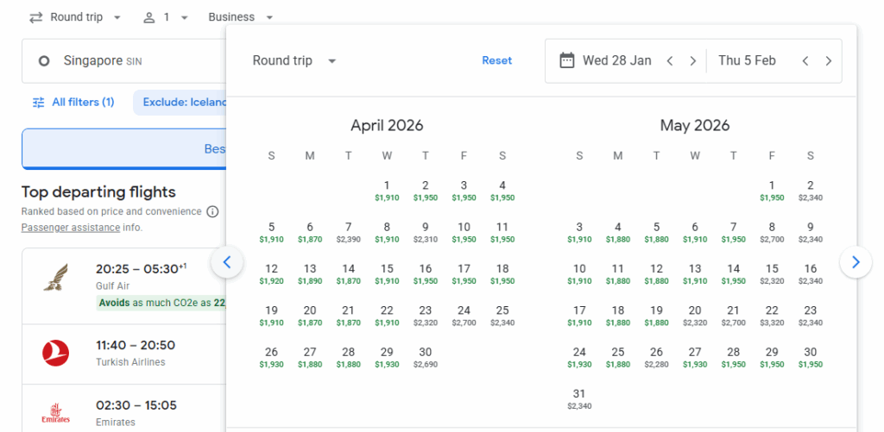This screenshot has height=432, width=884.
Task: Move departure date forward one day
Action: click(x=692, y=60)
